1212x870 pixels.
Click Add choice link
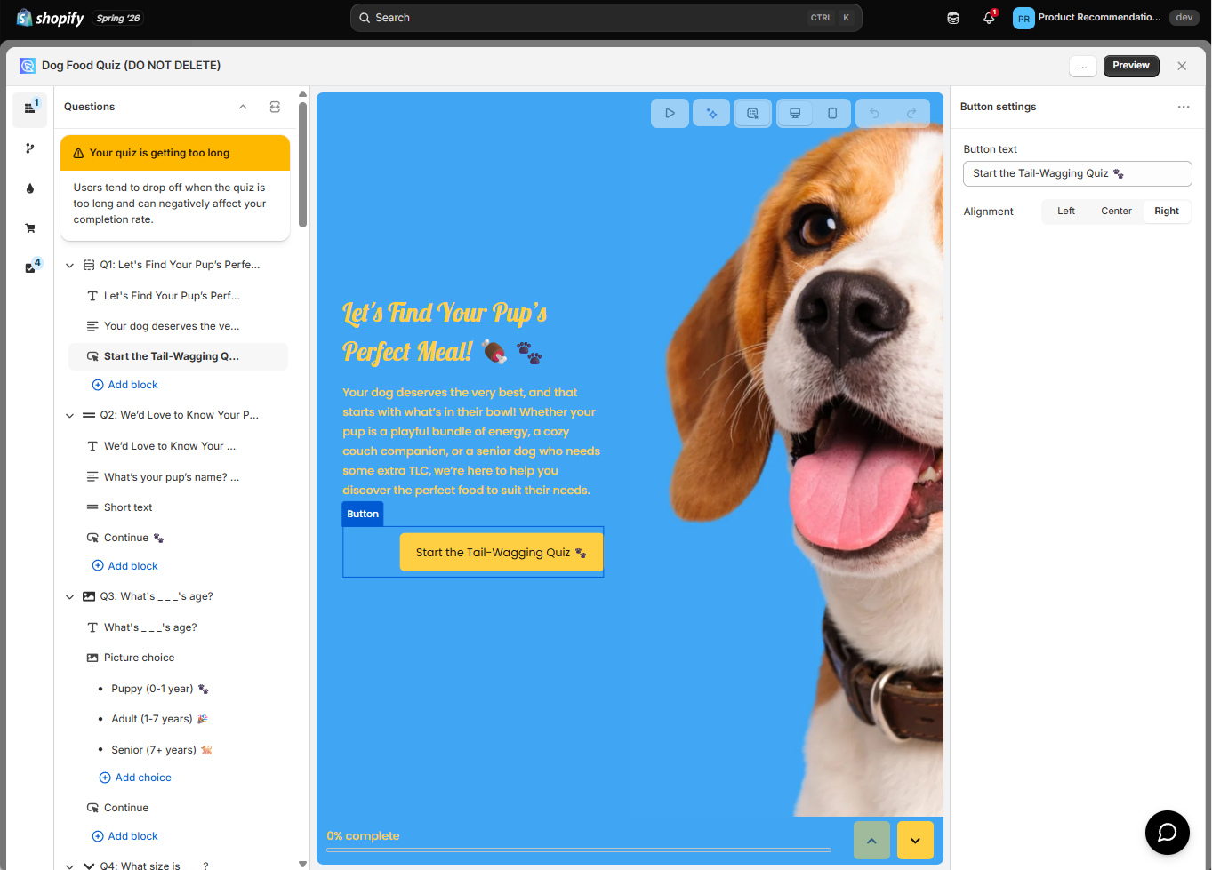tap(135, 778)
